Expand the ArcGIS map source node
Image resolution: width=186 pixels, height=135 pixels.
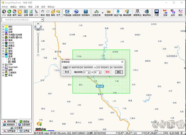point(3,43)
